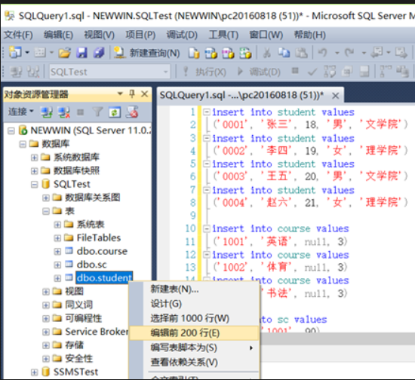Choose 设计(G) from context menu
The height and width of the screenshot is (380, 415).
(193, 304)
